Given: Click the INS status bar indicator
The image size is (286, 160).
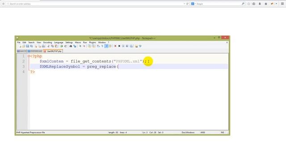Looking at the screenshot, I should (223, 132).
